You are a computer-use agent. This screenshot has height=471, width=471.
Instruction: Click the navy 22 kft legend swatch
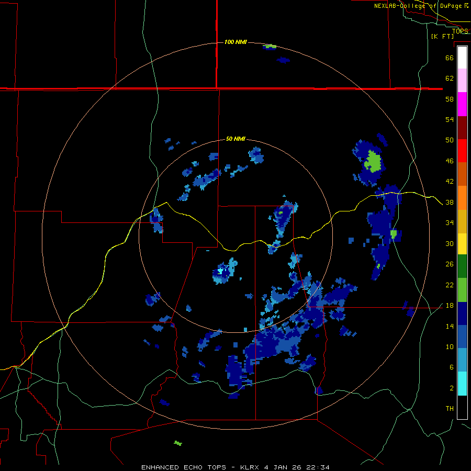462,313
